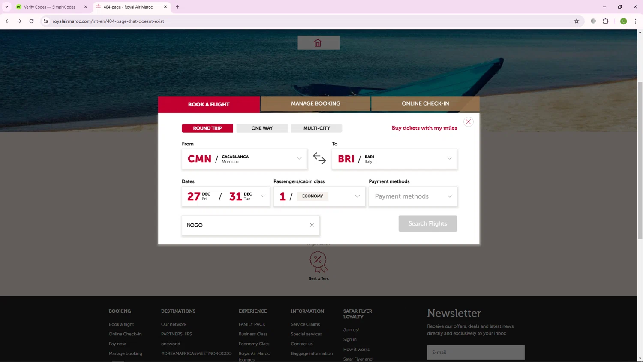Close the 404-page Royal Air Maroc tab
This screenshot has height=362, width=643.
[165, 7]
